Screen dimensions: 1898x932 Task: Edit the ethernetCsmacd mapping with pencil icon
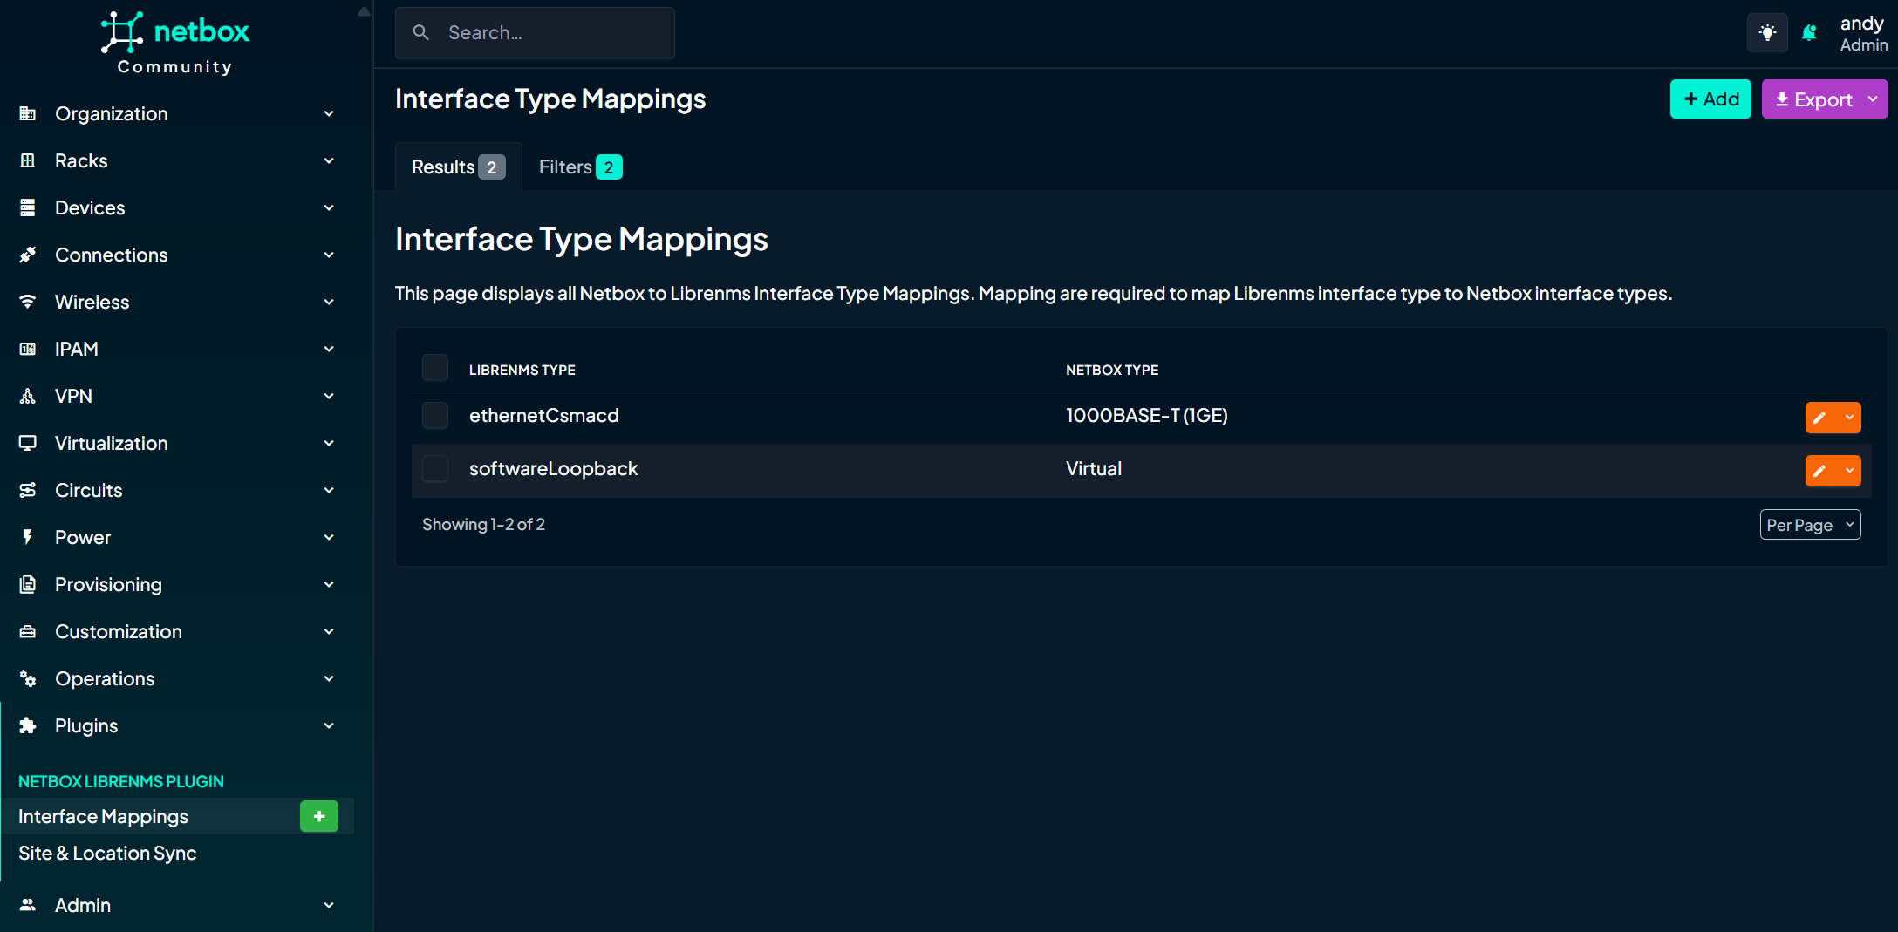tap(1819, 418)
